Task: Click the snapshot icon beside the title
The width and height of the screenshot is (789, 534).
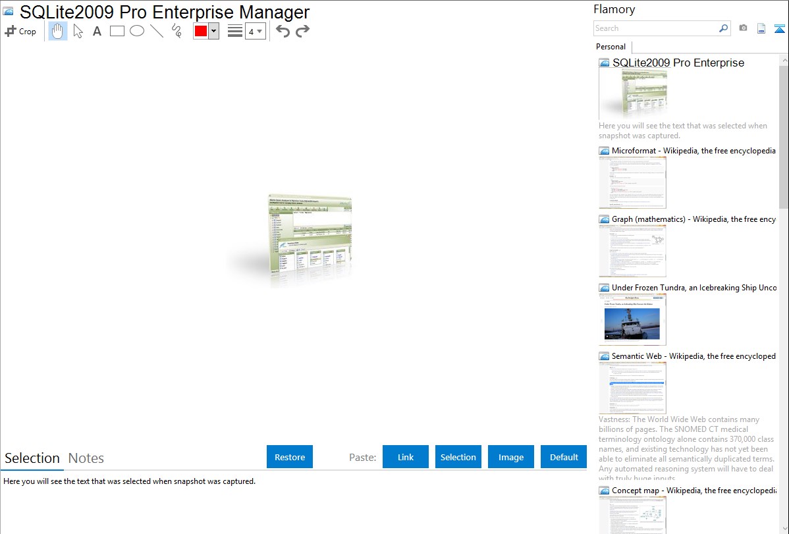Action: coord(8,12)
